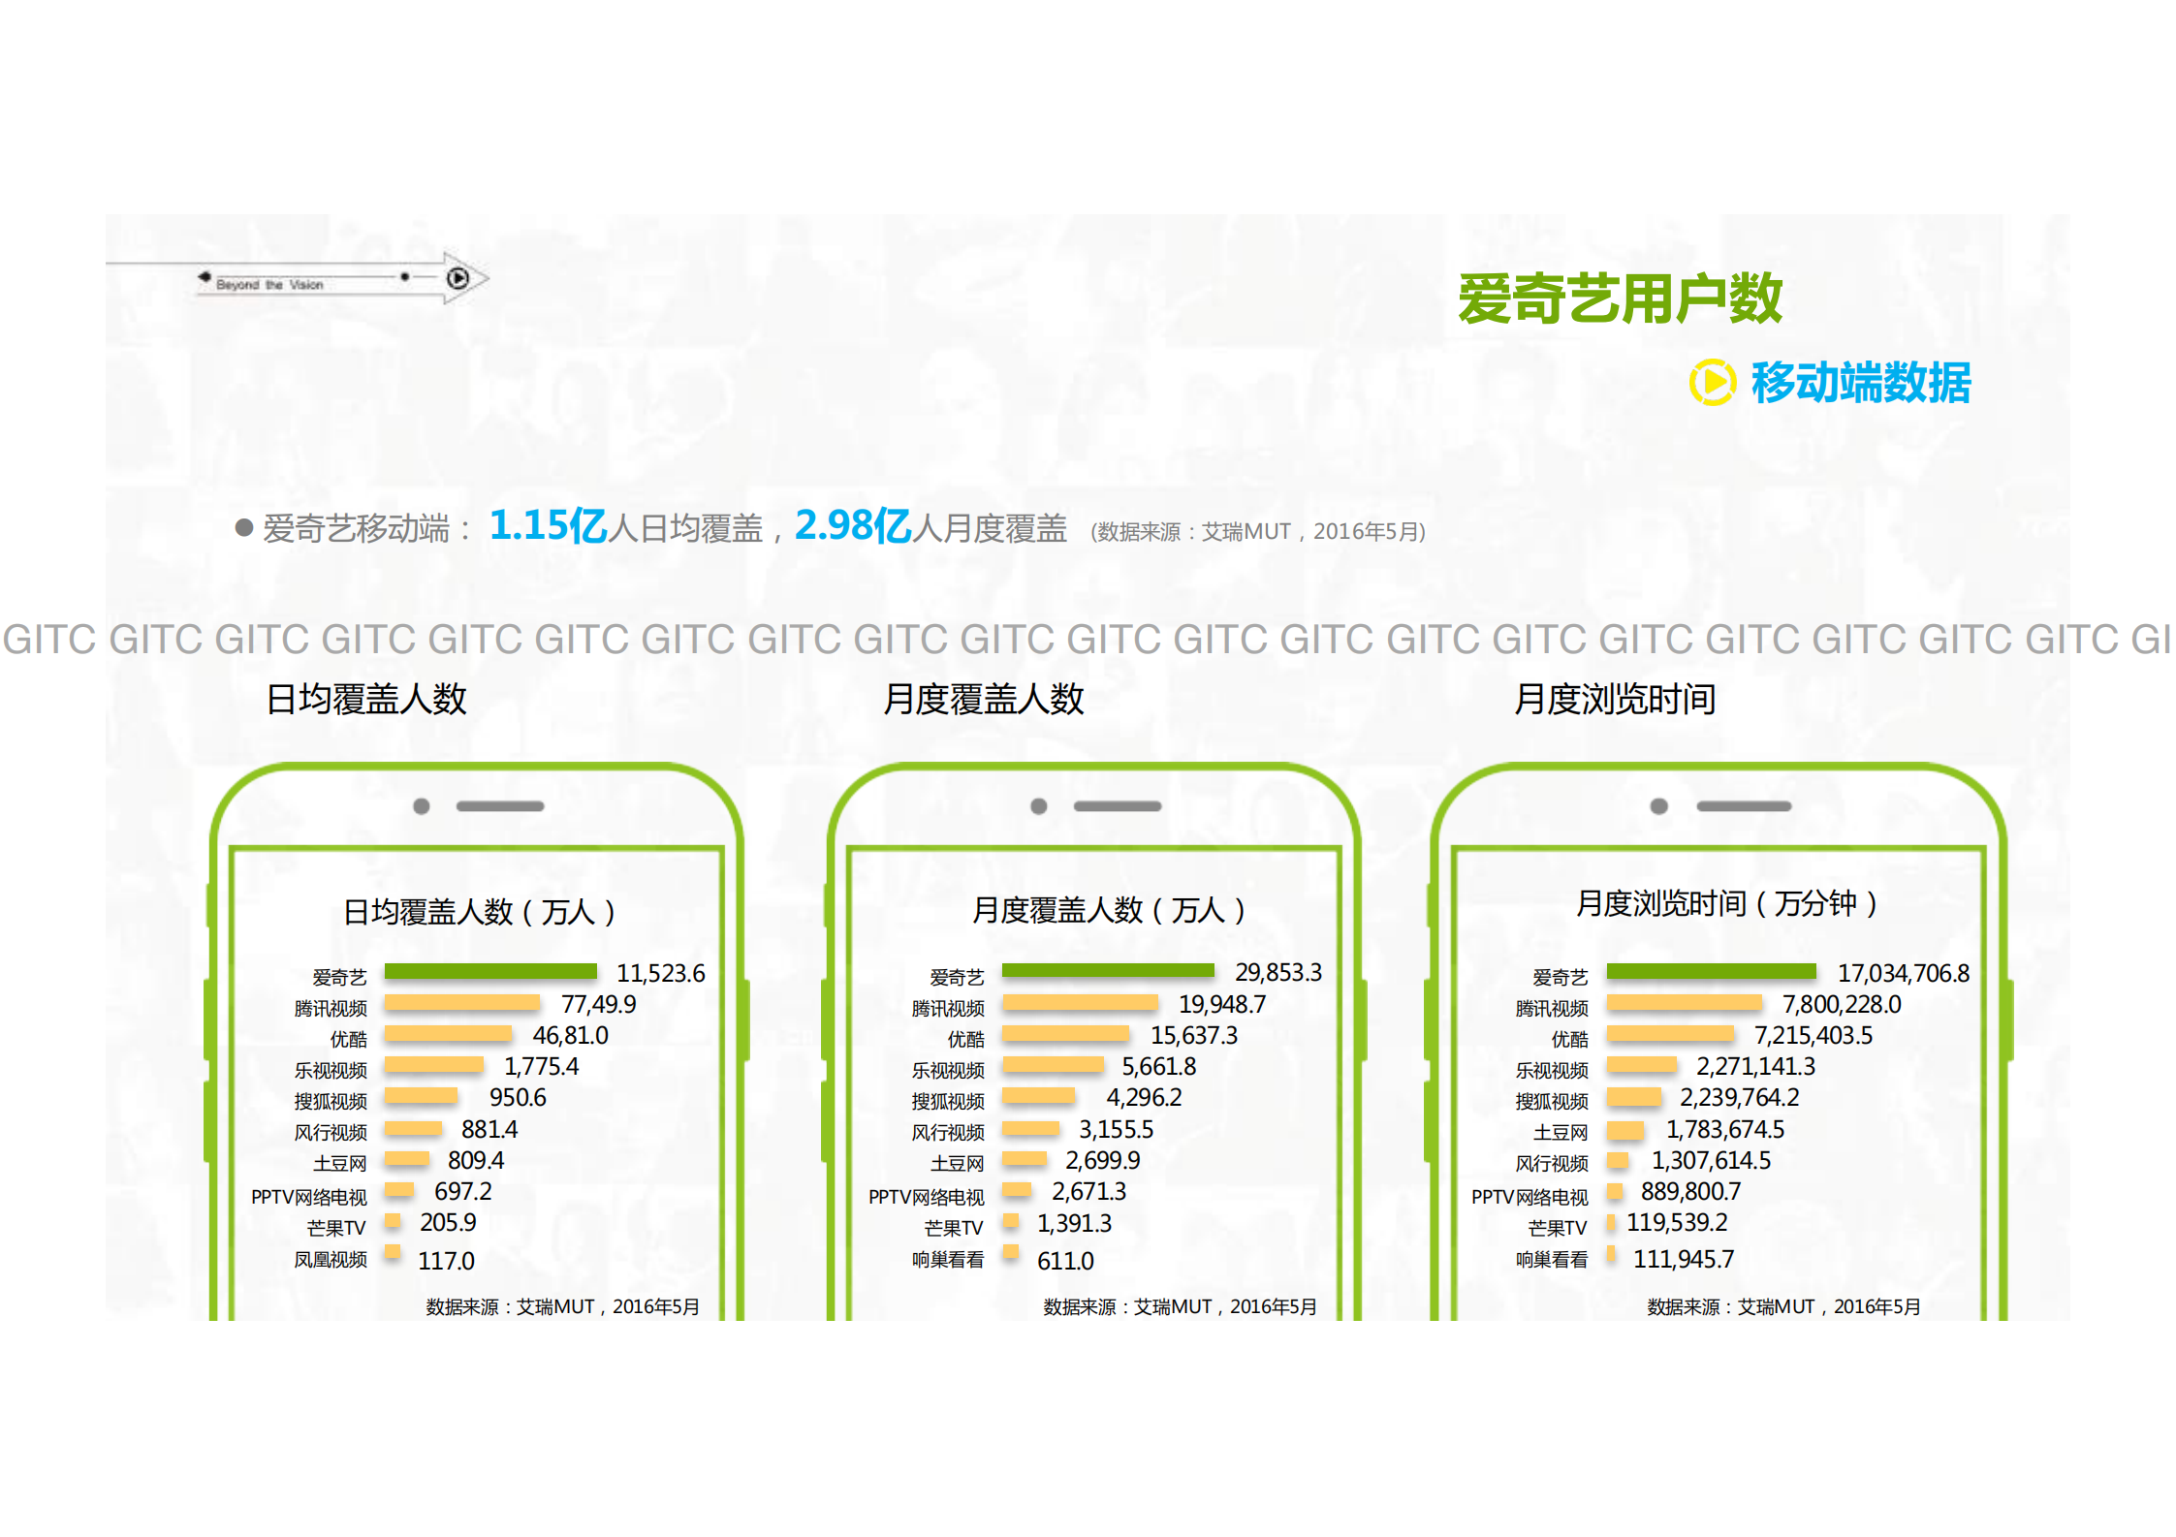Viewport: 2176px width, 1537px height.
Task: Click the speaker dot on the right phone graphic
Action: click(x=1660, y=805)
